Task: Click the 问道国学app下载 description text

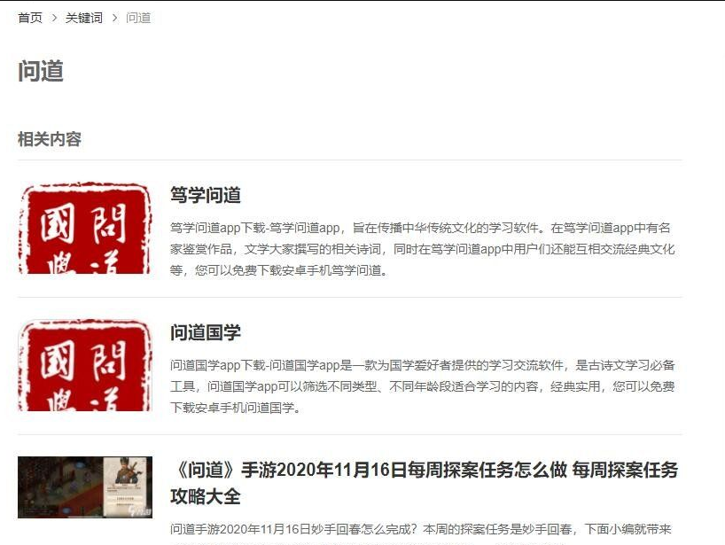Action: 422,386
